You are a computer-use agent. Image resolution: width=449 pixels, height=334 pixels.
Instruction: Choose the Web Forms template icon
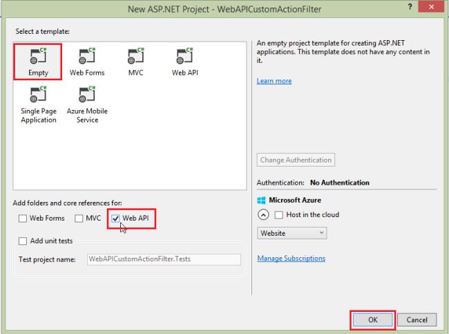click(87, 55)
